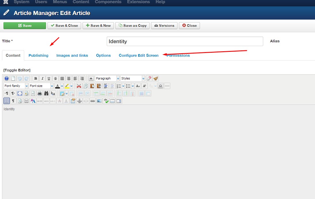Image resolution: width=315 pixels, height=199 pixels.
Task: Click the Save & Close button
Action: [x=64, y=25]
